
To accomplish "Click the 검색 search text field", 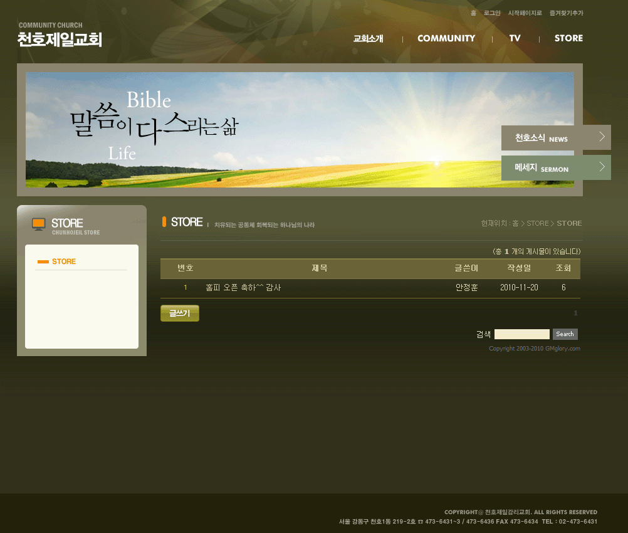I will (x=521, y=334).
